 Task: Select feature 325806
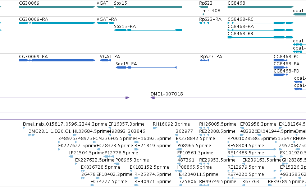[x=188, y=182]
